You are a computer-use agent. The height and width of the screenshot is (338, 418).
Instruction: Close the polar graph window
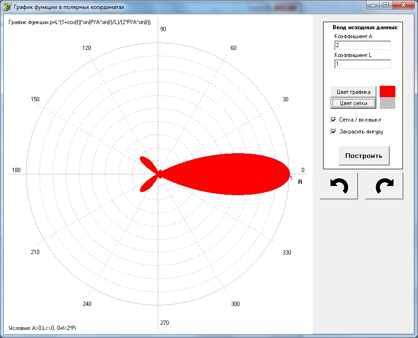[x=403, y=5]
